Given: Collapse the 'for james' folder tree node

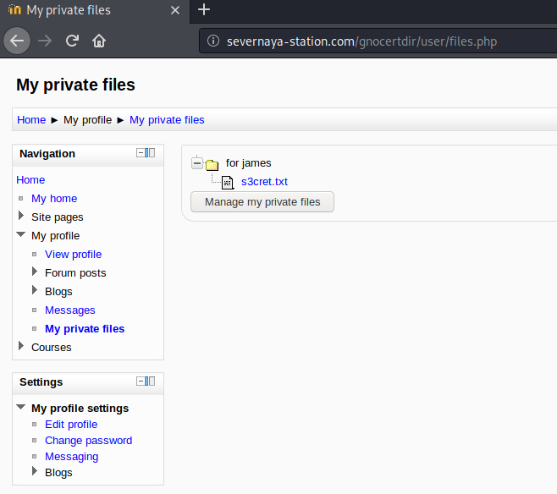Looking at the screenshot, I should [x=197, y=163].
